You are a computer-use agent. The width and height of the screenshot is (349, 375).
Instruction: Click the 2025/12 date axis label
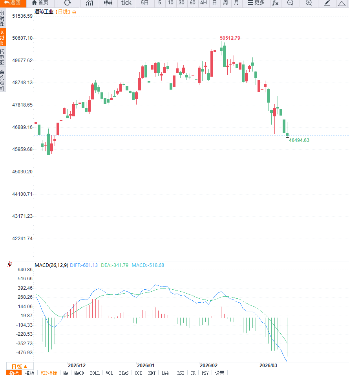77,366
